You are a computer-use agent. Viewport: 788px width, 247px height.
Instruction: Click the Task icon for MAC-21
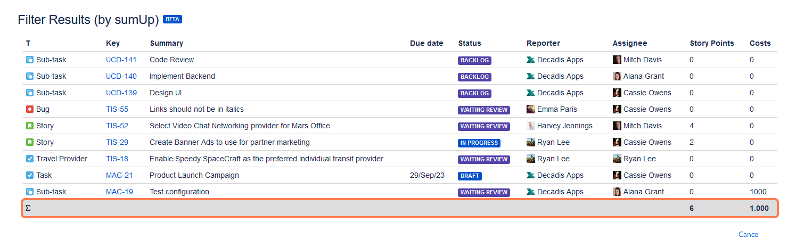pos(30,175)
